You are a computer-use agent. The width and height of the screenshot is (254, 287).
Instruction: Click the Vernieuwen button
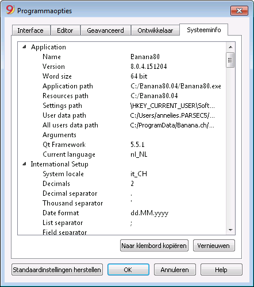click(214, 246)
